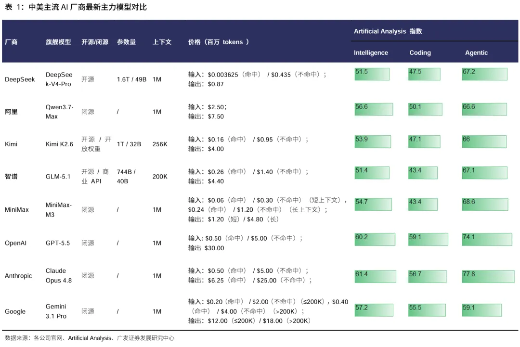Click the DeepSeek Coding bar 47.5
Screen dimensions: 520x347
(x=424, y=74)
